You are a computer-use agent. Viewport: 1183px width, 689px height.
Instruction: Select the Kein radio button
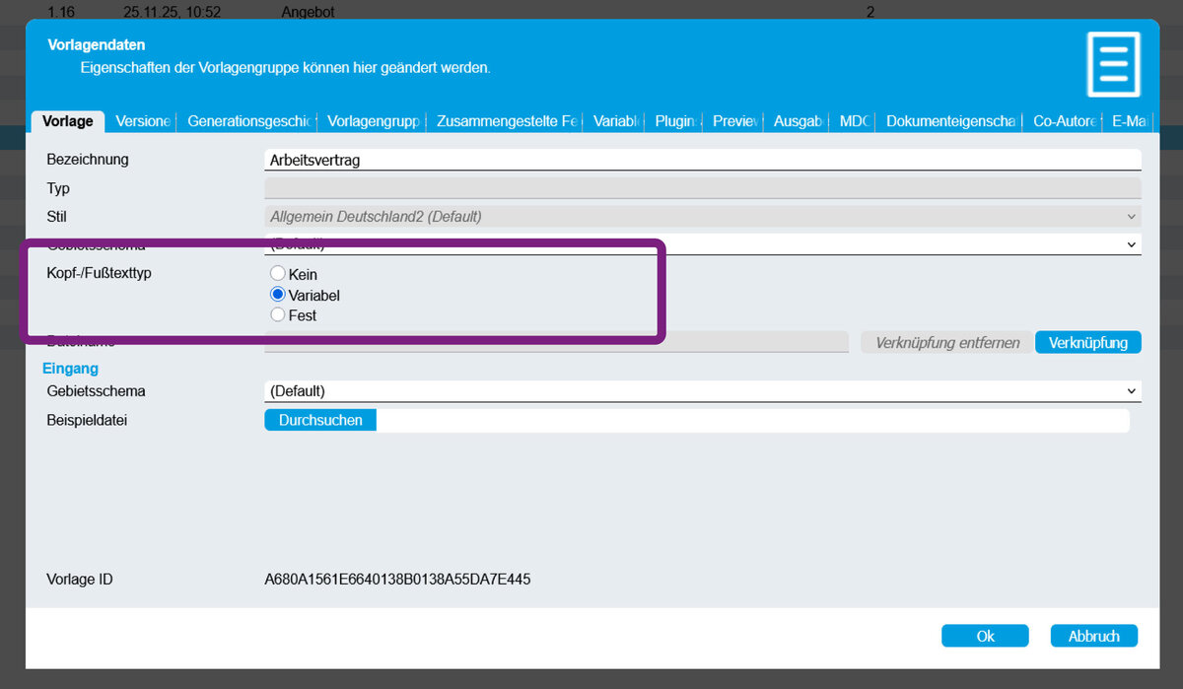point(278,274)
